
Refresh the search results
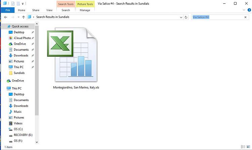pos(186,17)
